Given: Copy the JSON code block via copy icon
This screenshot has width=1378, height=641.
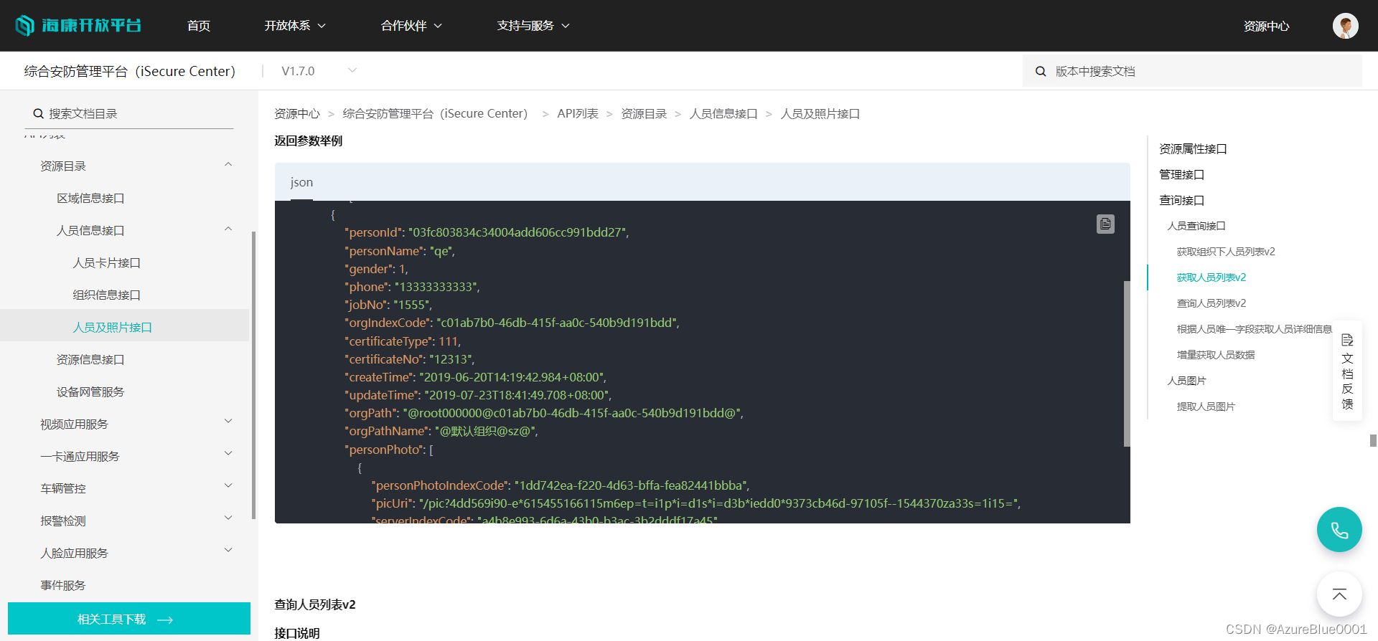Looking at the screenshot, I should coord(1105,224).
